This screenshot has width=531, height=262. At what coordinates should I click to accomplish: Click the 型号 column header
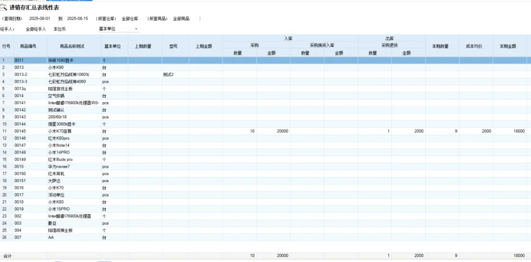click(173, 46)
